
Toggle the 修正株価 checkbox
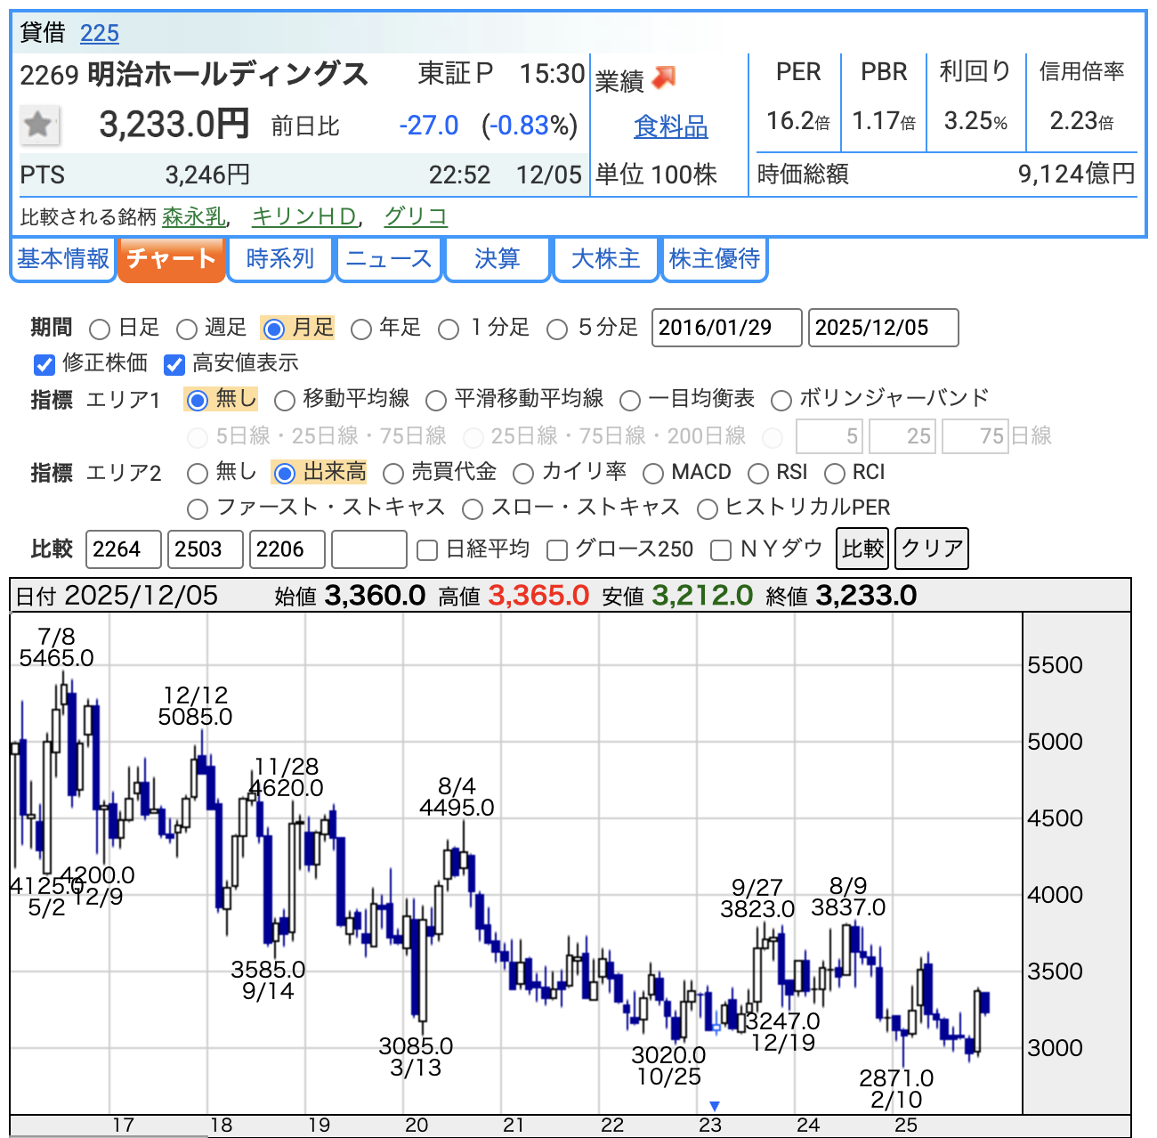(44, 364)
